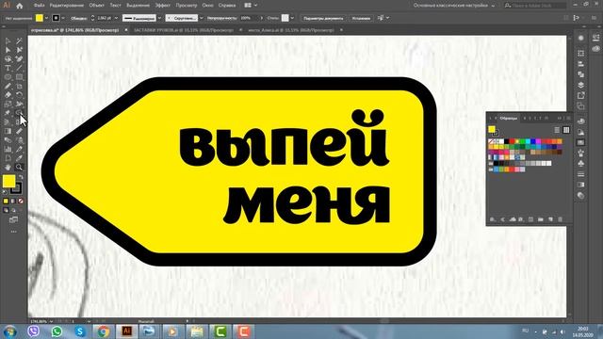Open the Swatches panel icon in right dock
Image resolution: width=603 pixels, height=339 pixels.
[x=581, y=142]
